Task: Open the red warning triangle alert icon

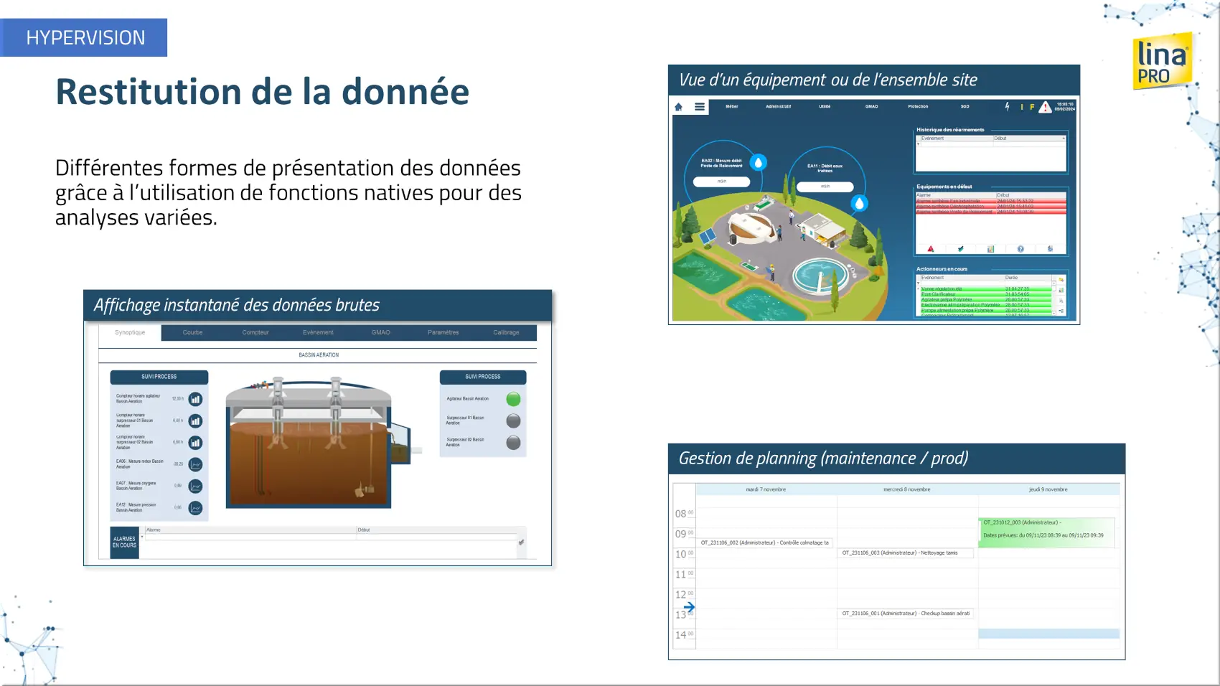Action: pyautogui.click(x=1045, y=107)
